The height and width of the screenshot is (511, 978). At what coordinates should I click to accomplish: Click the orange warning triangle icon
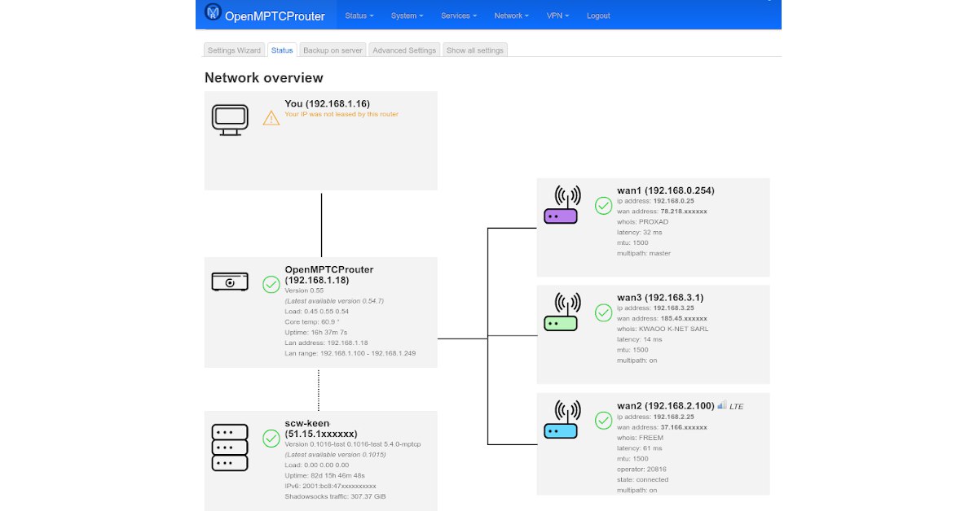pyautogui.click(x=271, y=118)
